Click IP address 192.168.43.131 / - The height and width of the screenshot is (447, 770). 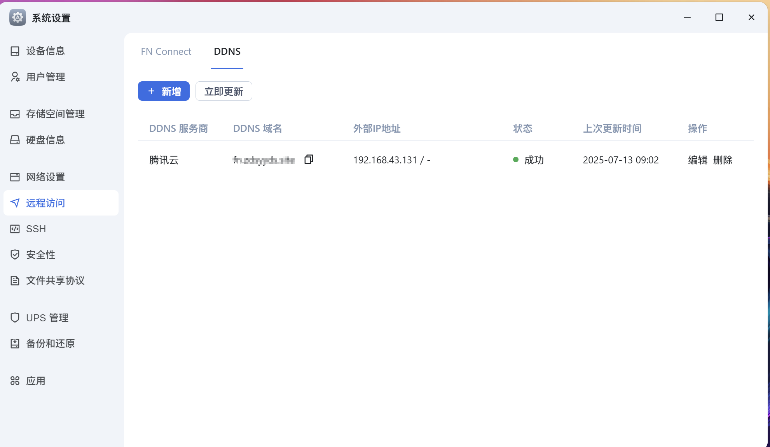coord(392,160)
